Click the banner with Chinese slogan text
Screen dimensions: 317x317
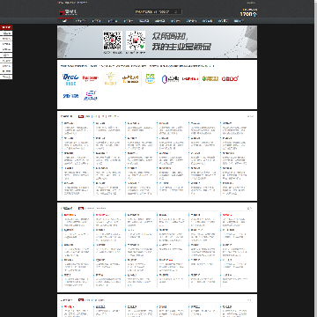(157, 41)
